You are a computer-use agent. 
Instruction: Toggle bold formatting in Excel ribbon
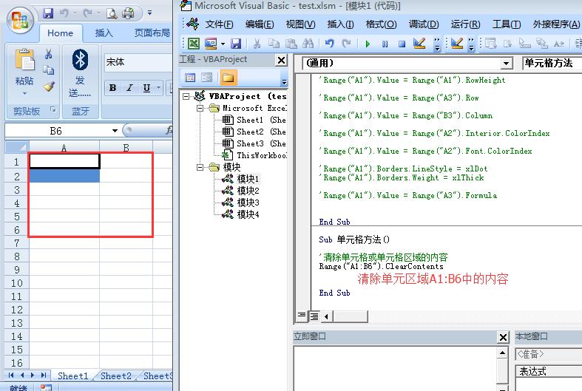(x=113, y=88)
